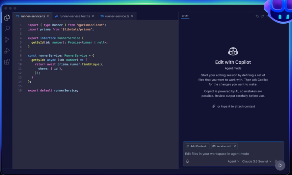Image resolution: width=292 pixels, height=175 pixels.
Task: Open the Explorer files icon
Action: pos(7,18)
